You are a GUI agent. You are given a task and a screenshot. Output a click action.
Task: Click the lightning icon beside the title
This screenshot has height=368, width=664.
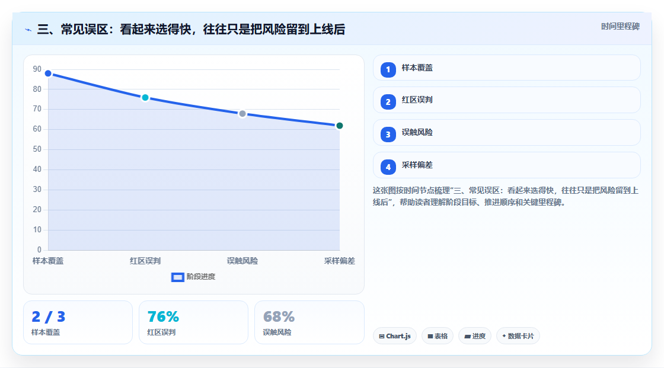pyautogui.click(x=28, y=30)
